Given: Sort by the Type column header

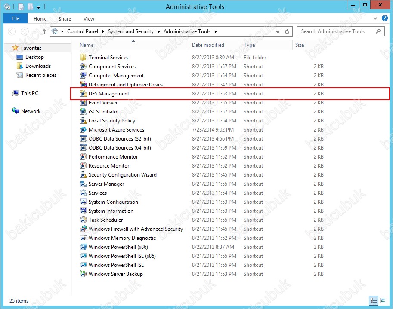Looking at the screenshot, I should [x=266, y=45].
